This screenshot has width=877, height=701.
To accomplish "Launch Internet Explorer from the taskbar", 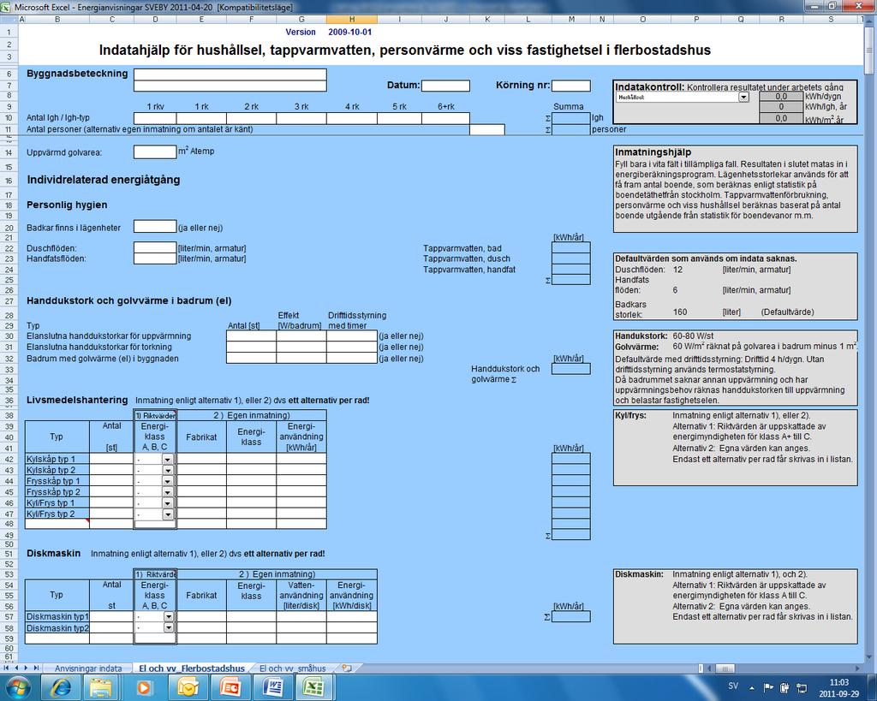I will coord(61,687).
